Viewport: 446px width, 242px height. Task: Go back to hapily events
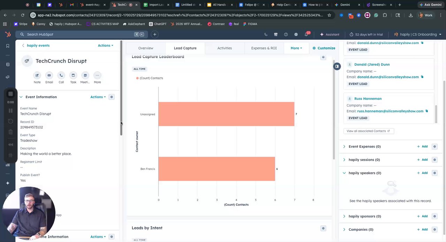tap(36, 46)
